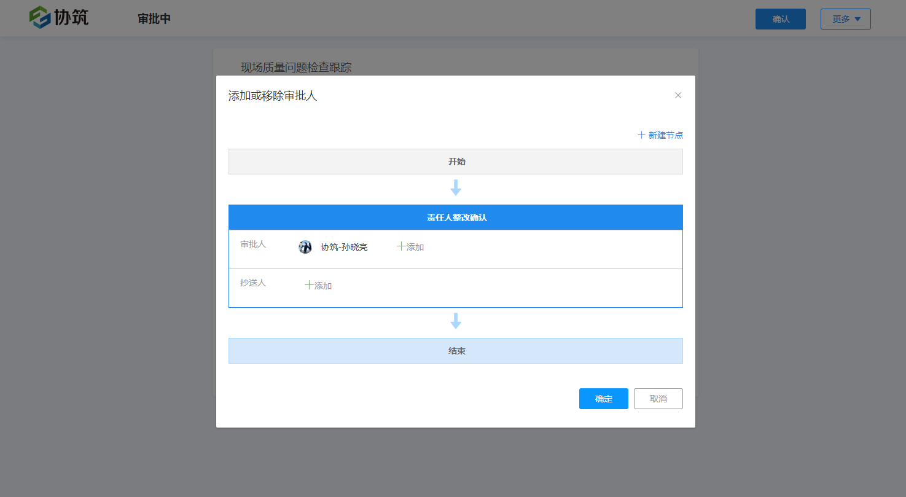Select the 开始 node block
Viewport: 906px width, 497px height.
[455, 161]
